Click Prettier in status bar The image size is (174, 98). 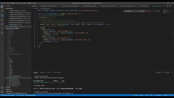pos(165,95)
